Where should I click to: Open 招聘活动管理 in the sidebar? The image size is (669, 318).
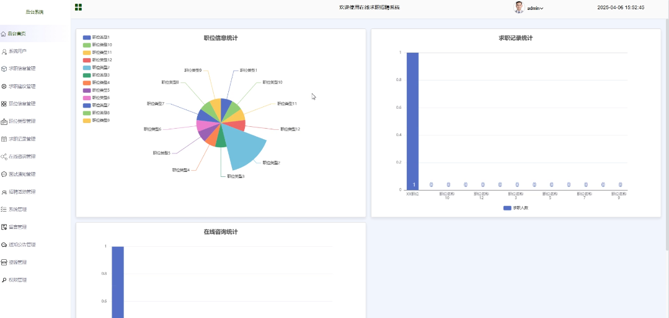pyautogui.click(x=22, y=192)
